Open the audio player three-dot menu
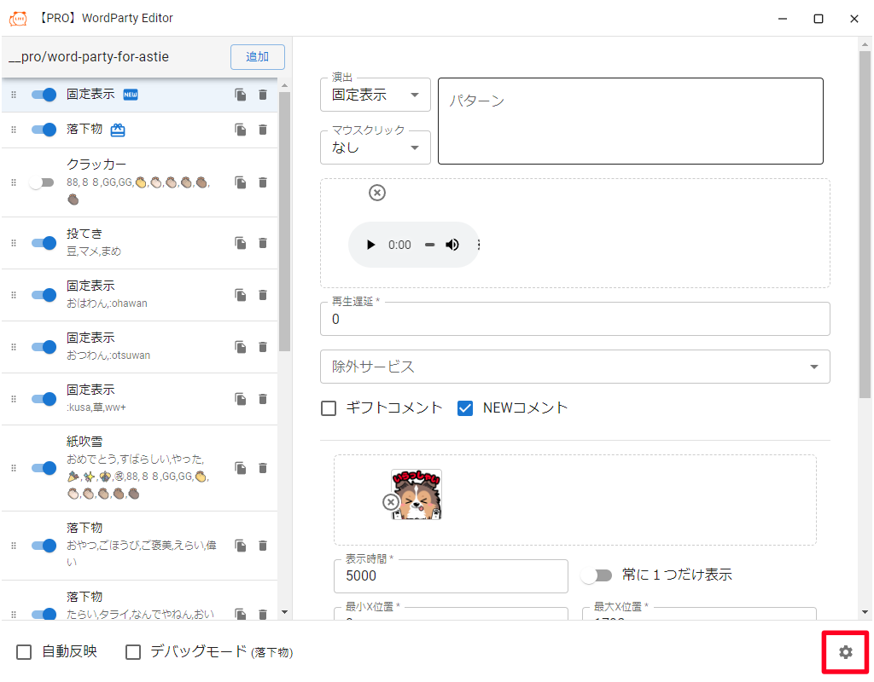874x682 pixels. (x=478, y=245)
